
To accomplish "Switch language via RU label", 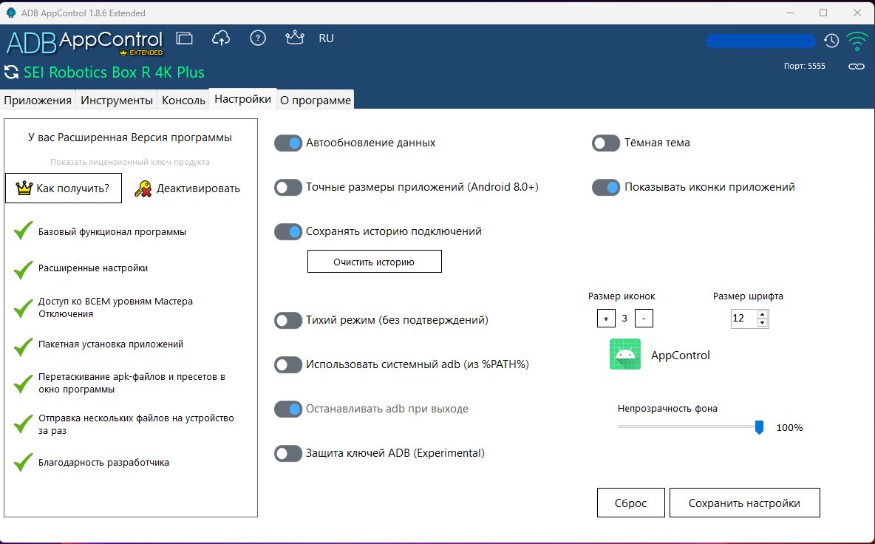I will [x=326, y=38].
